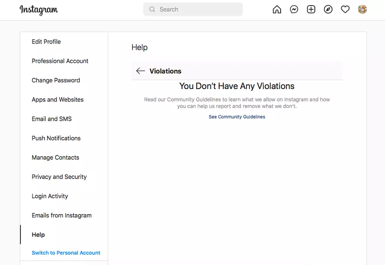Switch to Personal Account link
This screenshot has height=265, width=385.
[66, 253]
